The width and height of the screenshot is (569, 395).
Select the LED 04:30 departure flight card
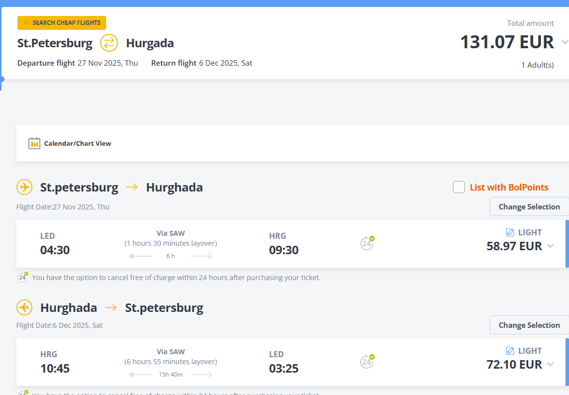point(199,244)
